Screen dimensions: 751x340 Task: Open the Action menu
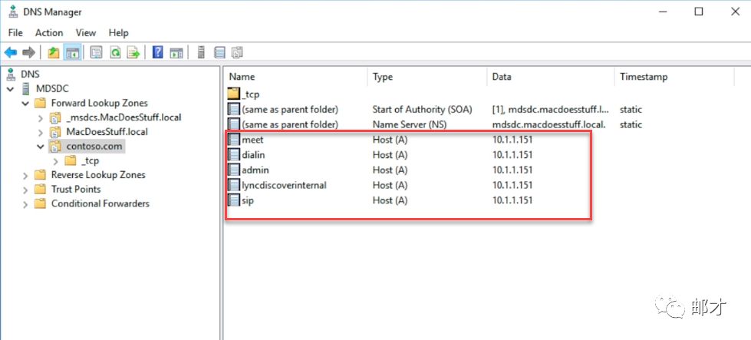[49, 33]
